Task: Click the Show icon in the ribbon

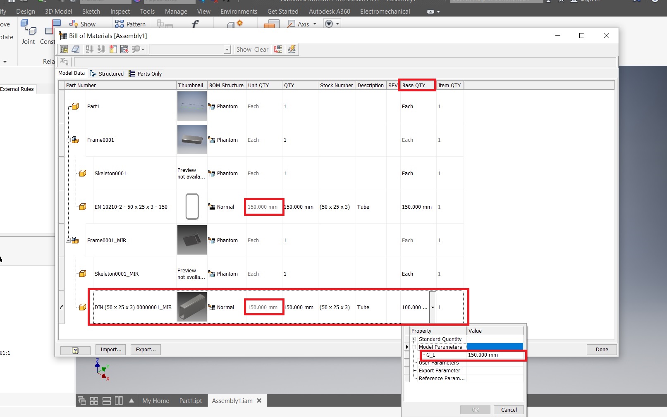Action: [74, 24]
